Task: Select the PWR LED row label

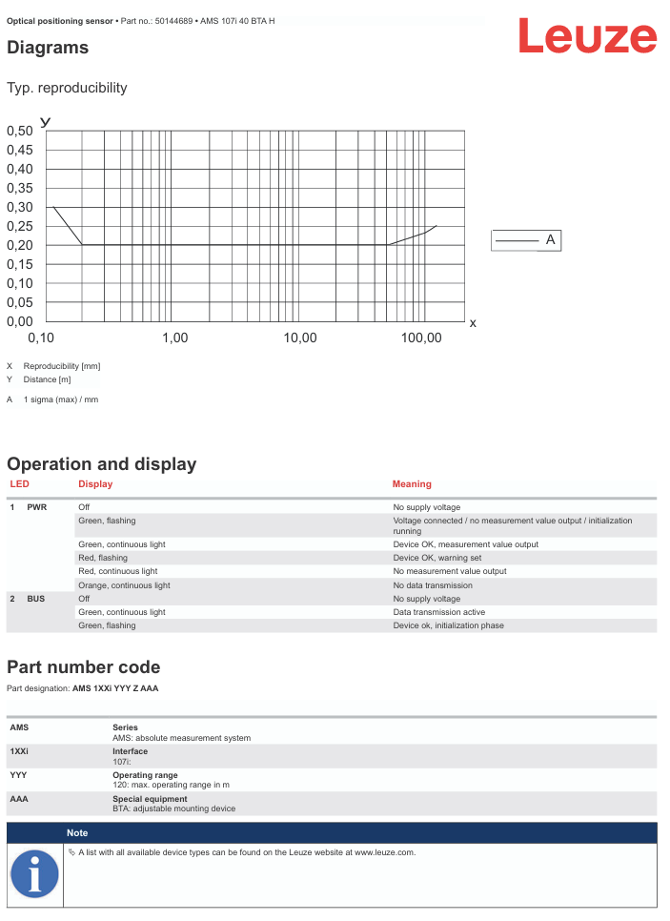Action: click(36, 507)
